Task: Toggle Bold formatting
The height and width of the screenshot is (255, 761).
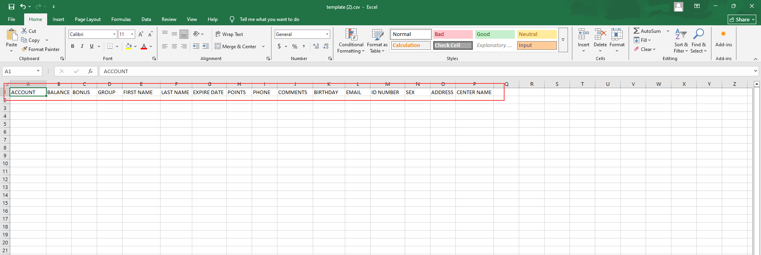Action: 73,47
